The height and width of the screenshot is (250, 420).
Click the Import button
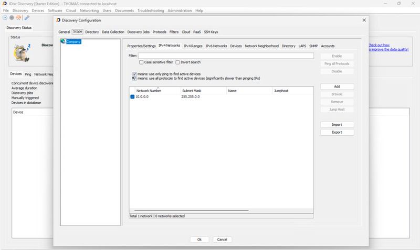pos(337,125)
